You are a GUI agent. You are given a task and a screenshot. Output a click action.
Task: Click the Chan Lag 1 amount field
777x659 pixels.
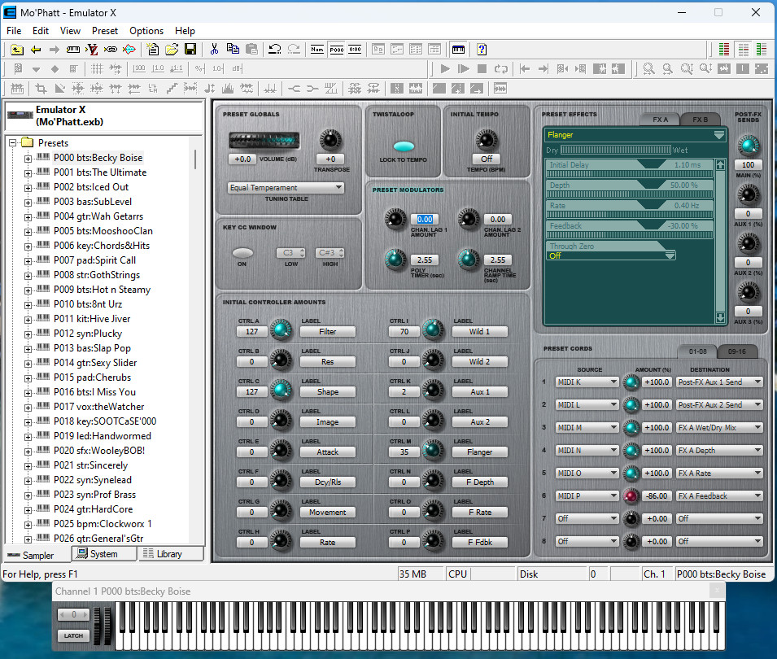click(425, 219)
